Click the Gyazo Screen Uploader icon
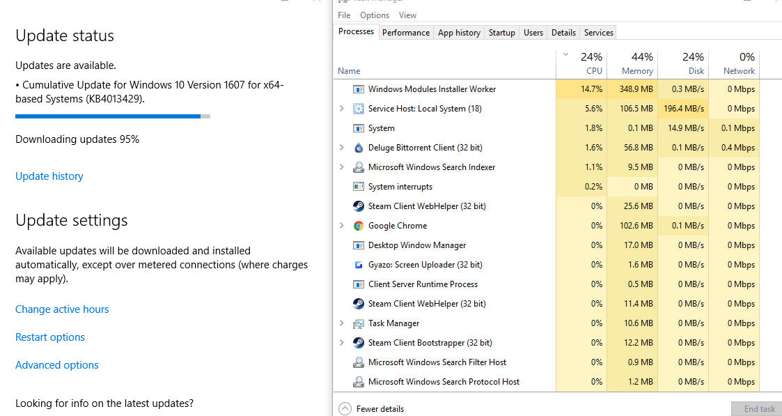 (359, 264)
